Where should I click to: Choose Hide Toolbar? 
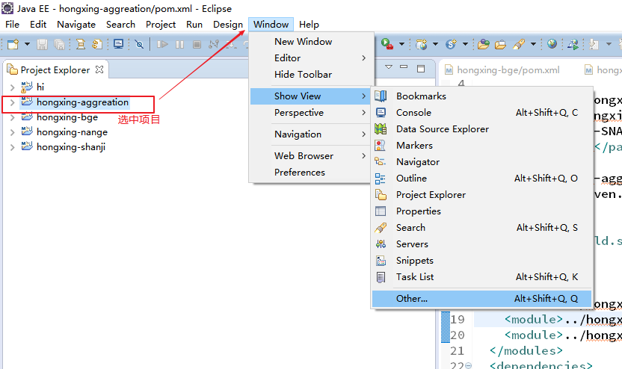(x=312, y=75)
